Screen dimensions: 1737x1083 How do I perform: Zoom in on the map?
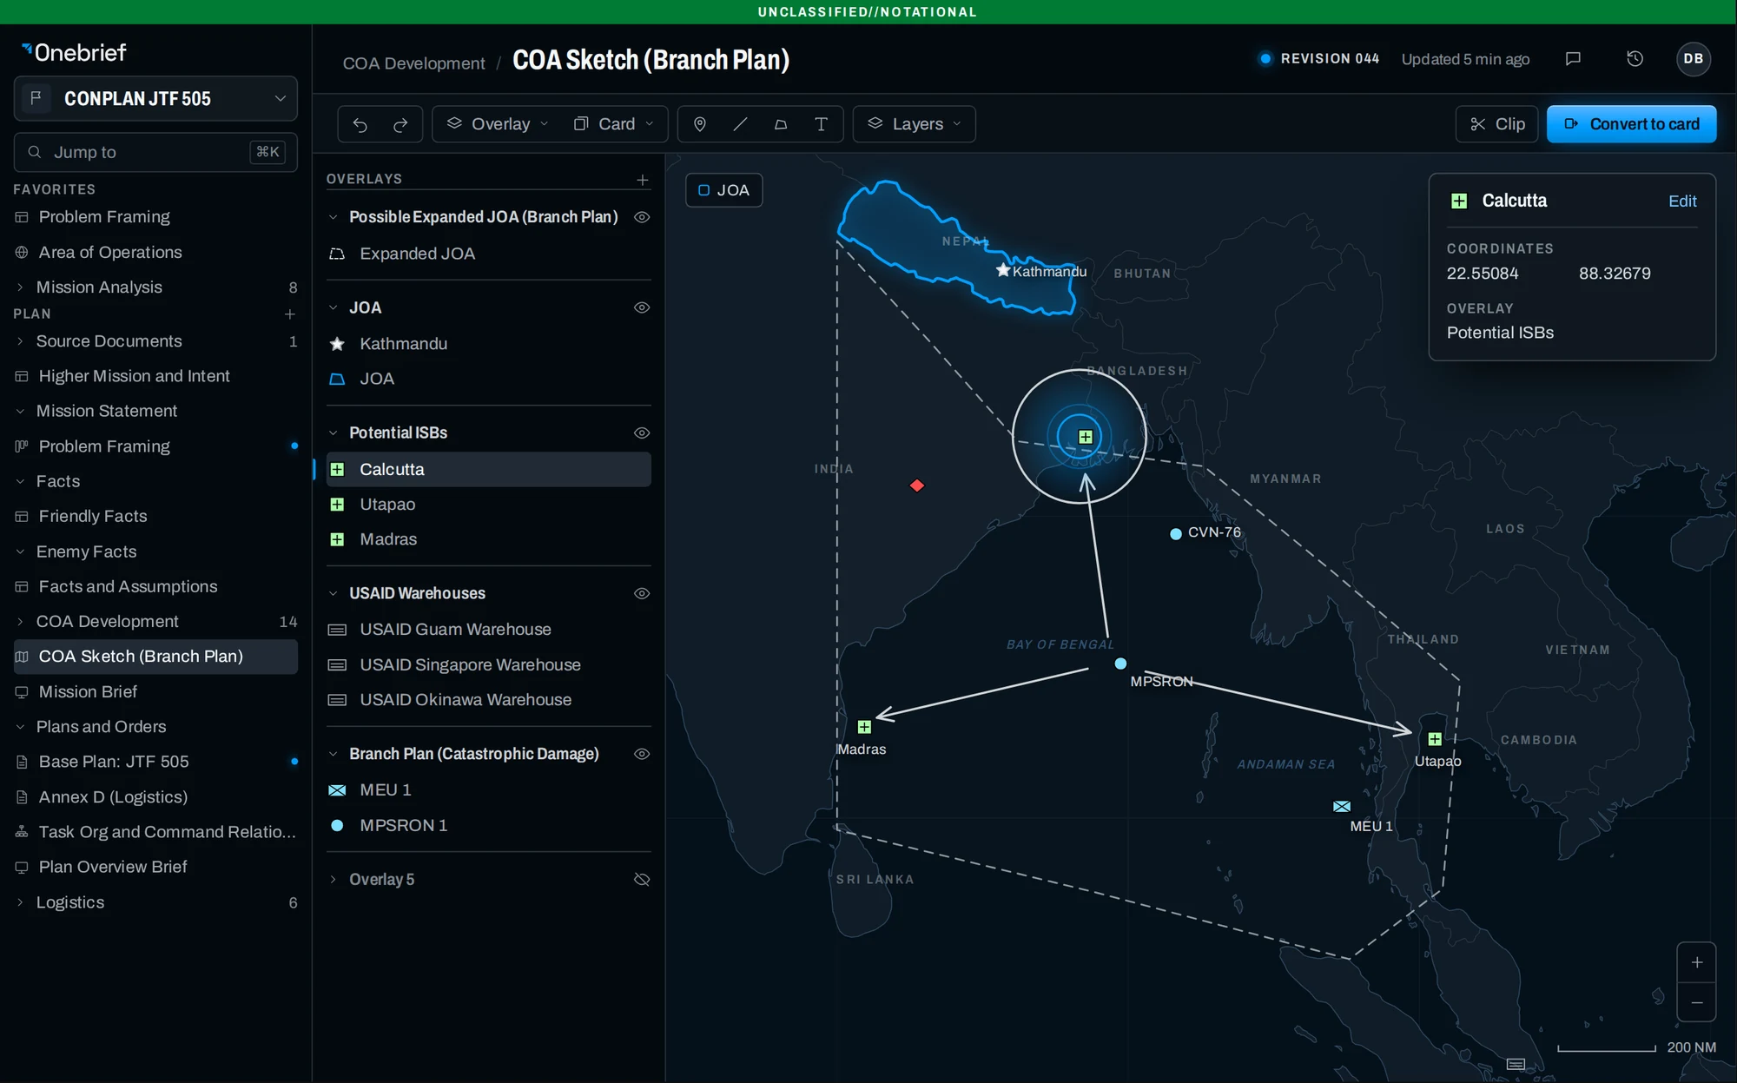tap(1697, 962)
